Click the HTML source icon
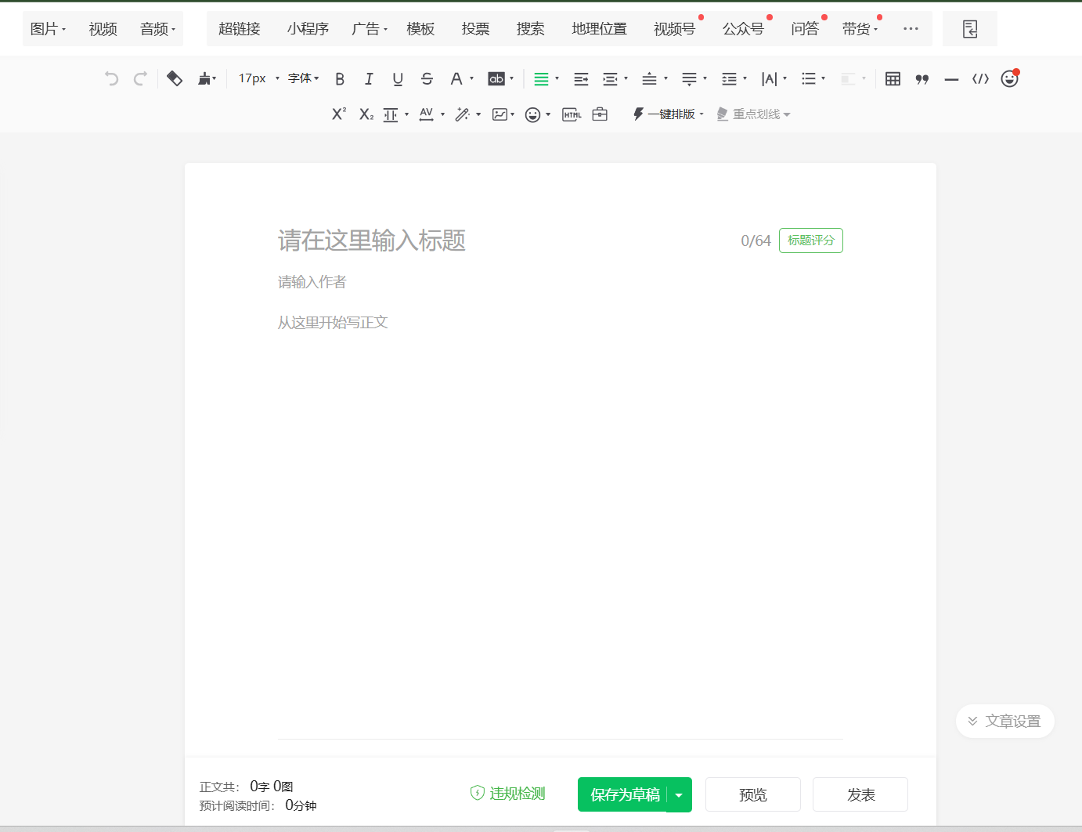Image resolution: width=1082 pixels, height=832 pixels. [x=572, y=114]
